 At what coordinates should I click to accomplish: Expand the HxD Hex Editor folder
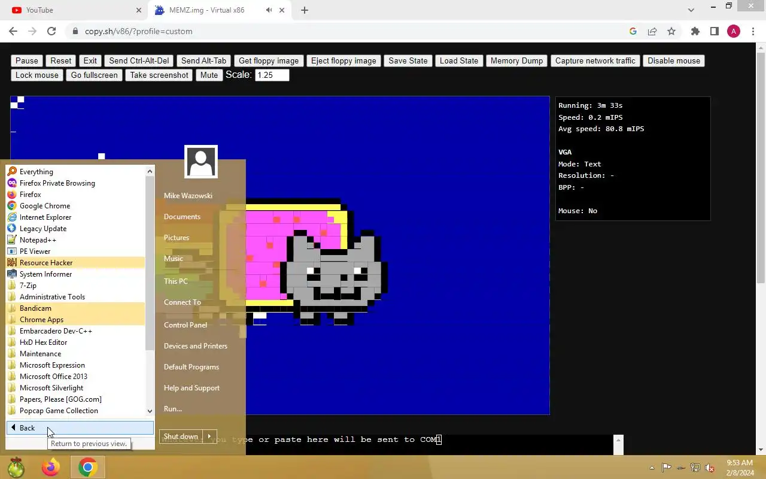(75, 342)
